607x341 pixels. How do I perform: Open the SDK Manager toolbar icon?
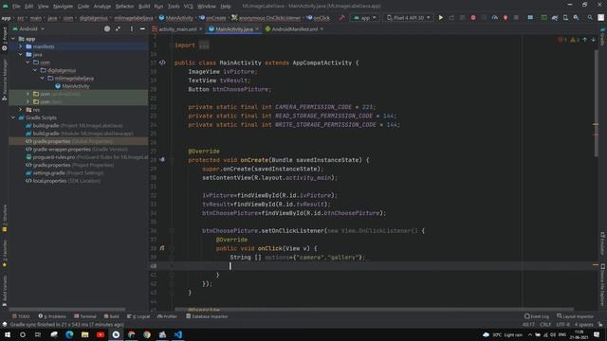click(x=576, y=18)
